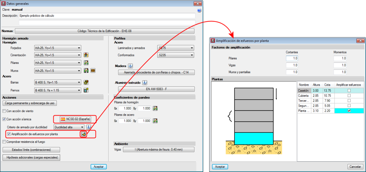Open the Pilares concrete dropdown
Viewport: 366px width, 172px height.
coord(58,63)
